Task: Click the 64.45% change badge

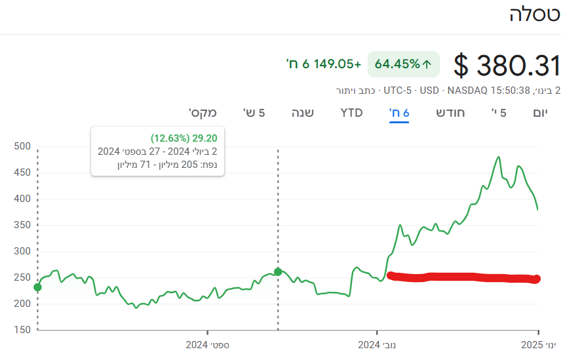Action: pos(402,64)
